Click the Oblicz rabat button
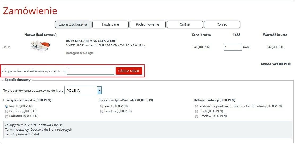 point(129,71)
